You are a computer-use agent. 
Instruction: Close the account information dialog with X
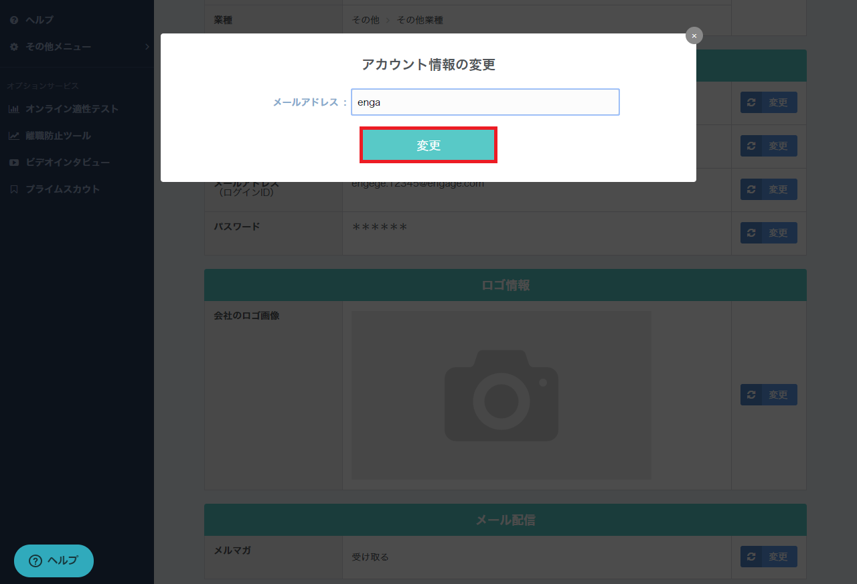click(694, 35)
